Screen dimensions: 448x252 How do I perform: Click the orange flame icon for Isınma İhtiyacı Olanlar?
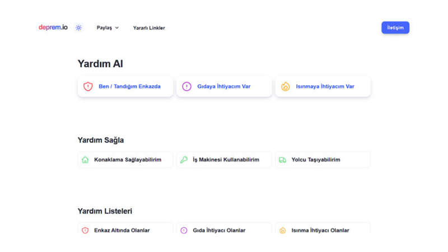[x=282, y=230]
